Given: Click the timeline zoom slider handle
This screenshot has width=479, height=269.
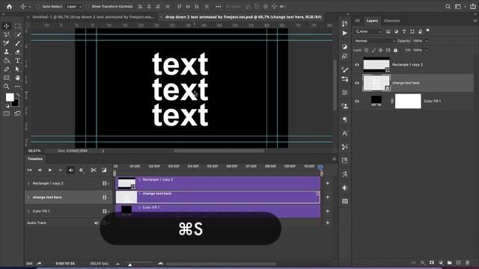Looking at the screenshot, I should (x=130, y=265).
